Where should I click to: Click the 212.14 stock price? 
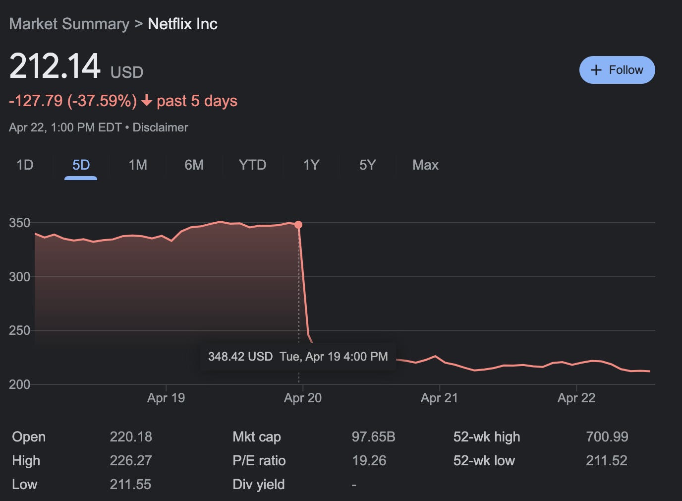pyautogui.click(x=55, y=66)
